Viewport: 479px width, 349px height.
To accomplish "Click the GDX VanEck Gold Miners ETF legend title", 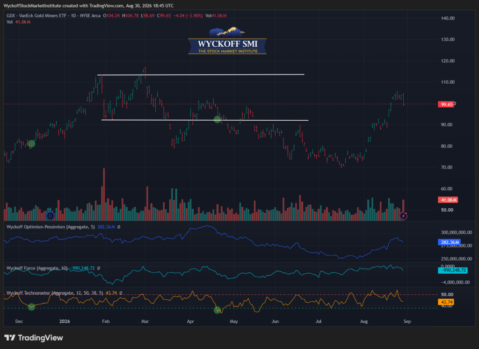I will click(x=53, y=15).
